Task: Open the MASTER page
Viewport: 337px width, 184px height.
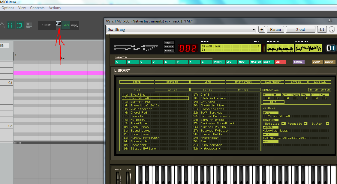Action: pyautogui.click(x=256, y=62)
